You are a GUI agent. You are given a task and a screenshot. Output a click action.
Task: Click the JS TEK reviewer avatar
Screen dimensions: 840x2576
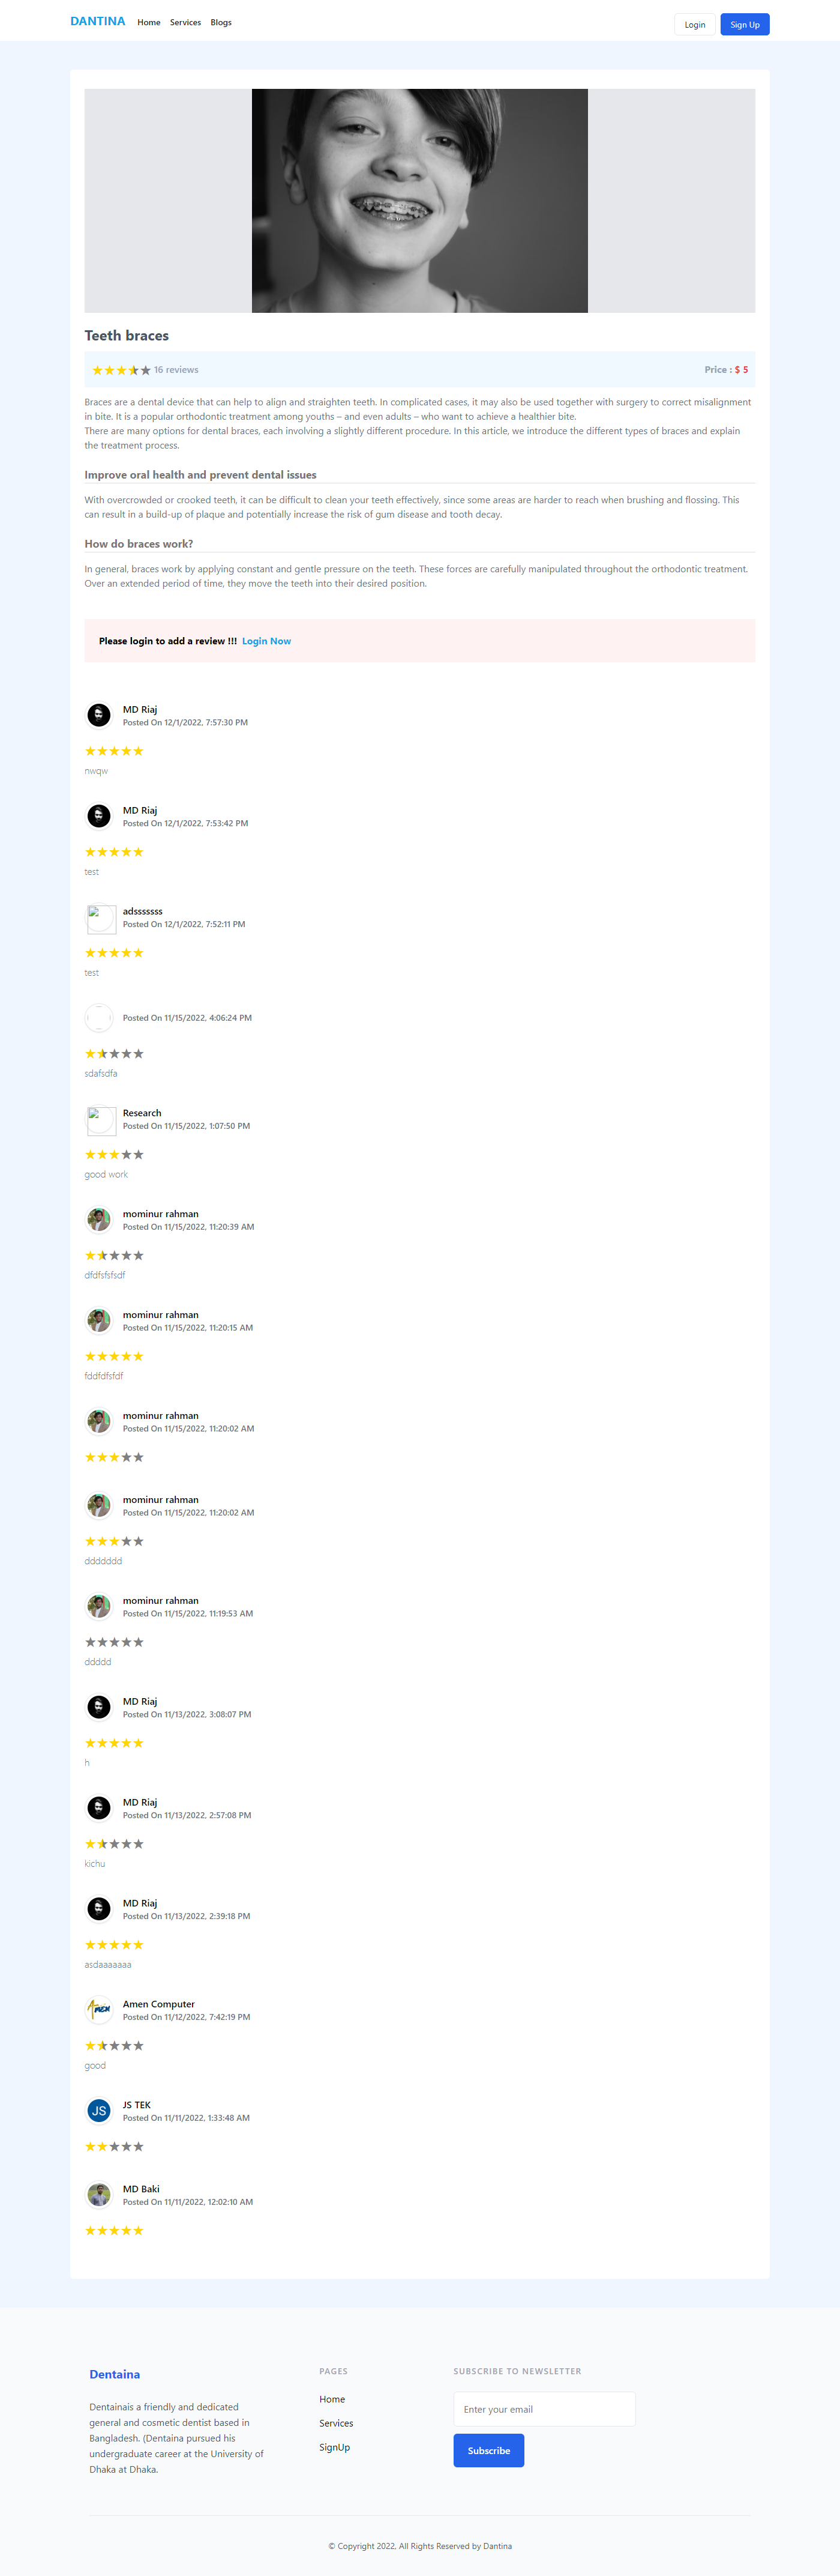click(99, 2111)
